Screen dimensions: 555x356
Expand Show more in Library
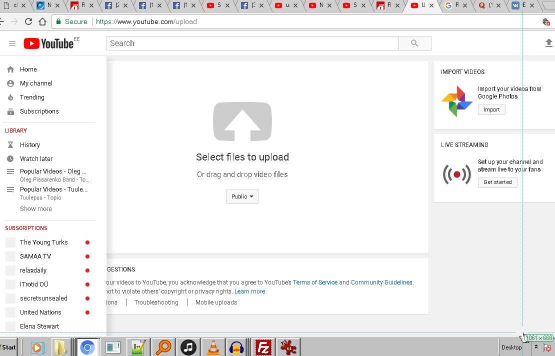click(x=35, y=209)
